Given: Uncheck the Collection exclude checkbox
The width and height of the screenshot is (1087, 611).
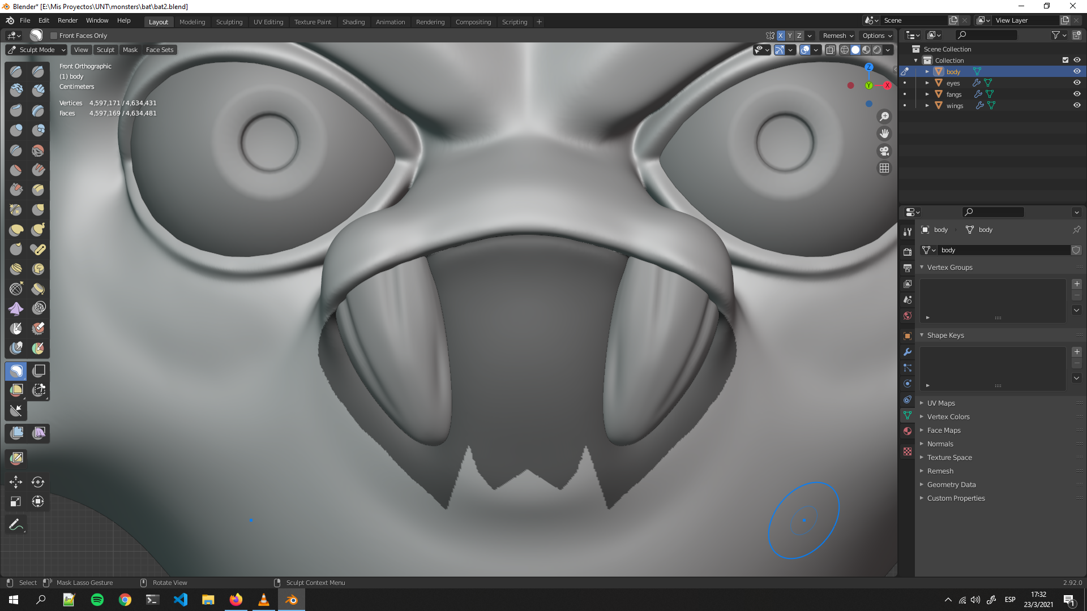Looking at the screenshot, I should [x=1065, y=61].
